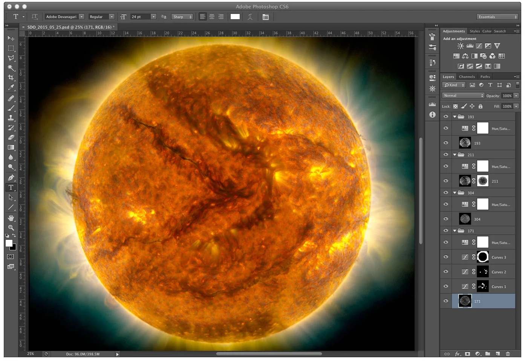
Task: Select the Eyedropper tool
Action: [x=11, y=87]
